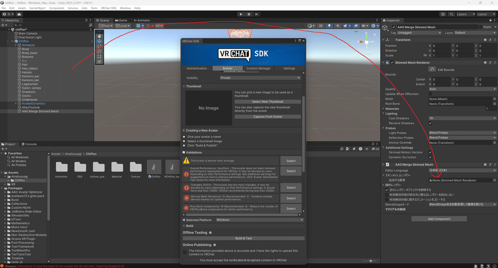
Task: Click Select New Thumbnail button
Action: click(x=268, y=102)
